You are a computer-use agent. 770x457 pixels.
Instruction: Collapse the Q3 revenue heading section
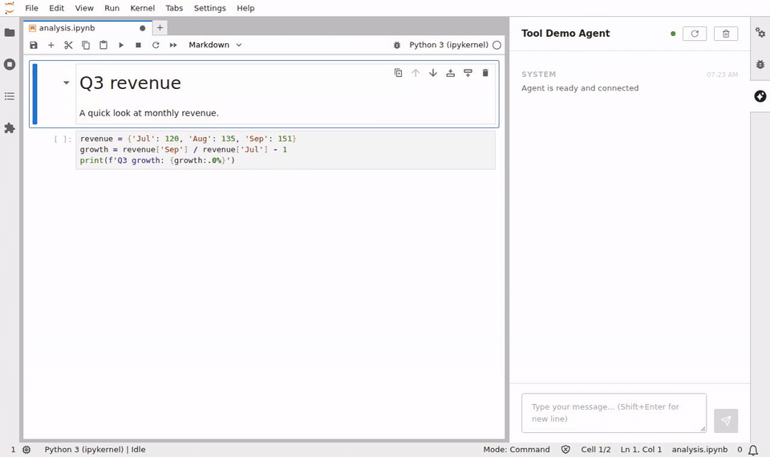[67, 83]
